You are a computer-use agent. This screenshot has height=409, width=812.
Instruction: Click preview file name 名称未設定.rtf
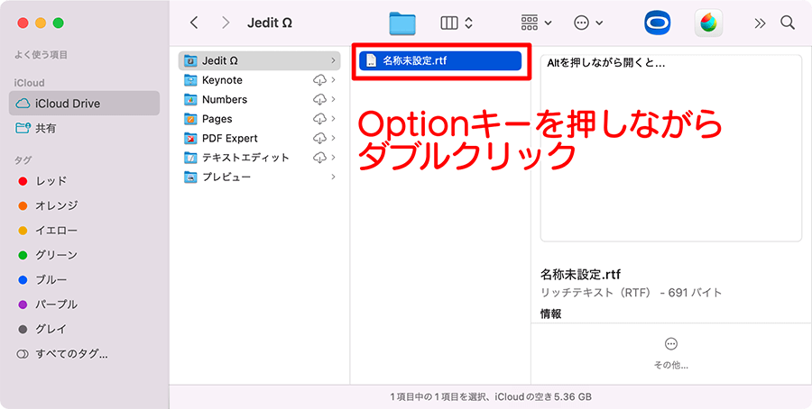[580, 274]
